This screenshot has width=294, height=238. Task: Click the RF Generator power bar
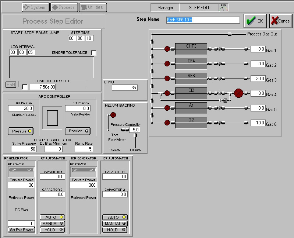click(21, 170)
